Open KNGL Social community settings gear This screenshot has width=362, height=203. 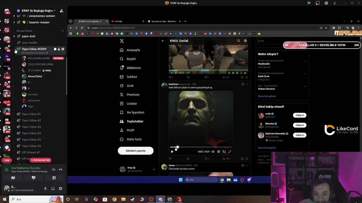pyautogui.click(x=245, y=41)
